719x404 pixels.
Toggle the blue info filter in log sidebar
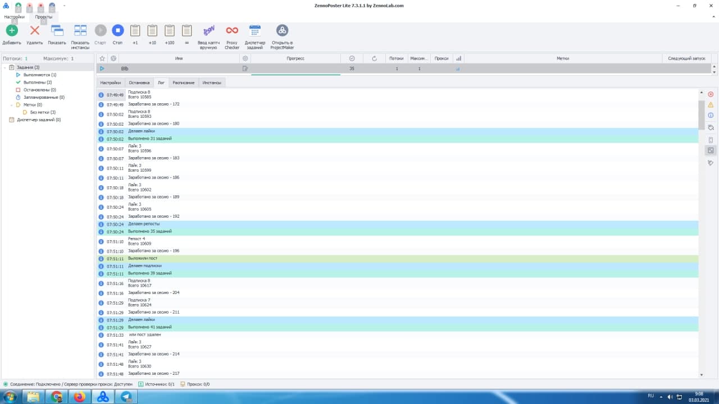(711, 116)
